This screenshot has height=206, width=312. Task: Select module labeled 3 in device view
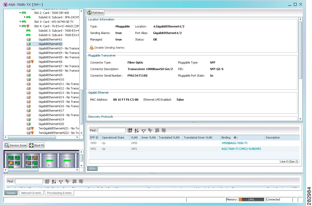tap(67, 161)
